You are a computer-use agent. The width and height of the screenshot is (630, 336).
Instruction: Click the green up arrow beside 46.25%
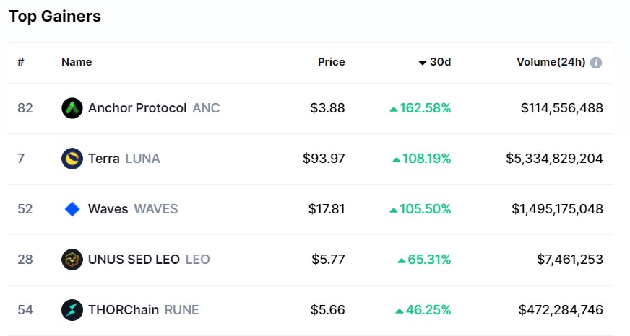click(400, 311)
